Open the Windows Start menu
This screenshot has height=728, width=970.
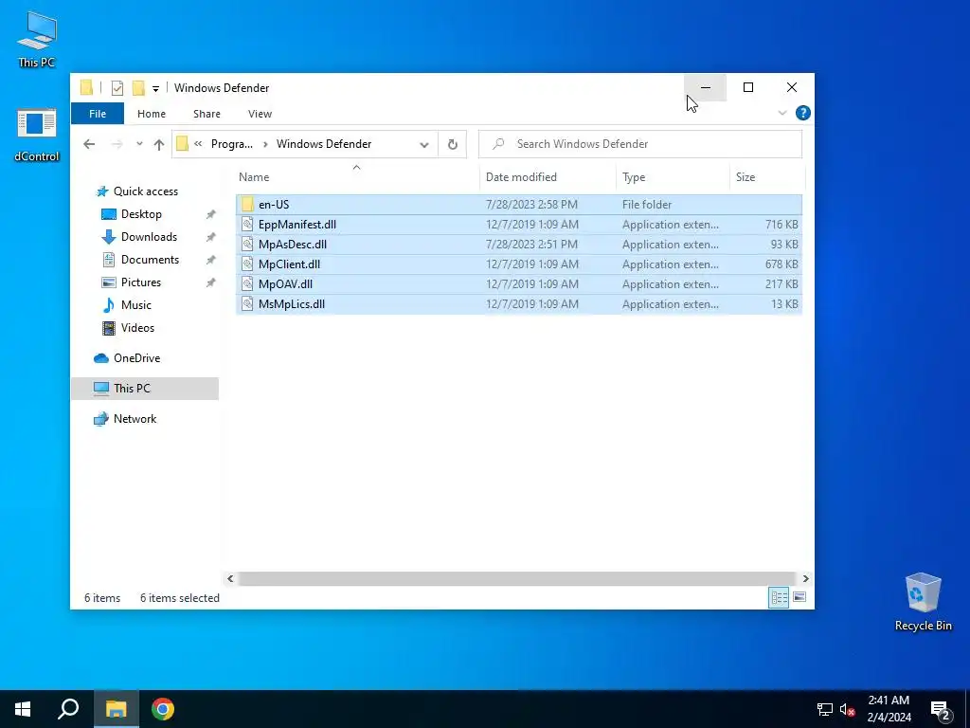point(23,709)
